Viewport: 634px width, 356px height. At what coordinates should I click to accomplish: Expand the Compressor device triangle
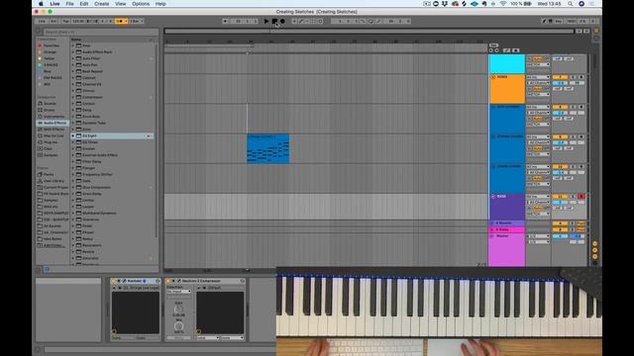[x=72, y=97]
